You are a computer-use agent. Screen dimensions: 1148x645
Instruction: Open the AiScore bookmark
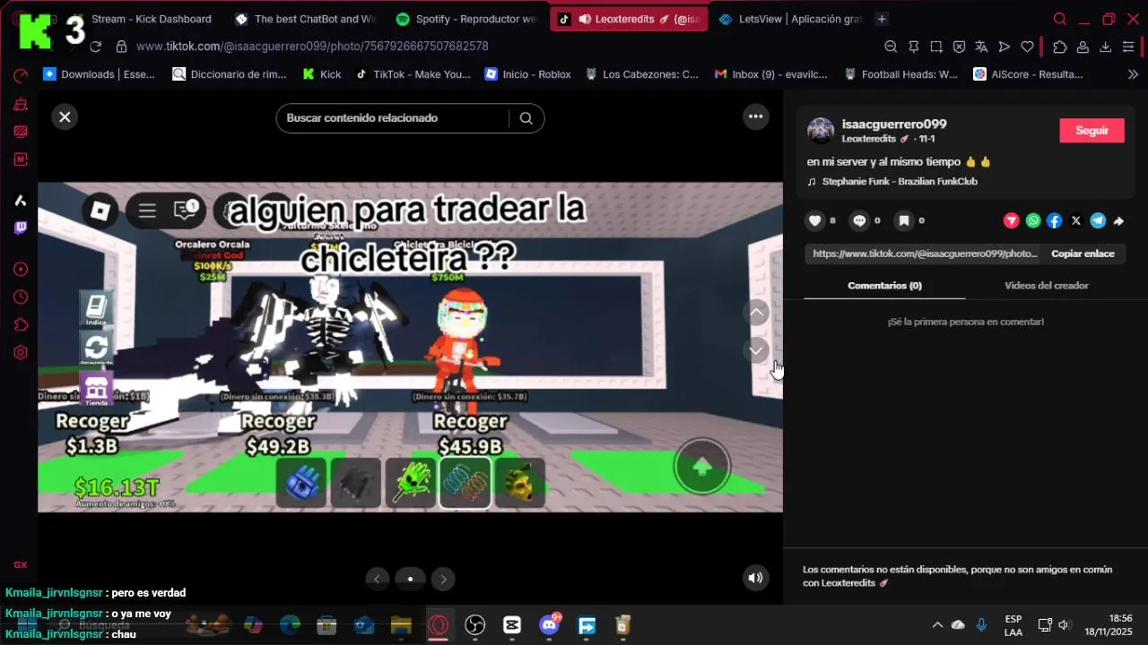click(1029, 74)
